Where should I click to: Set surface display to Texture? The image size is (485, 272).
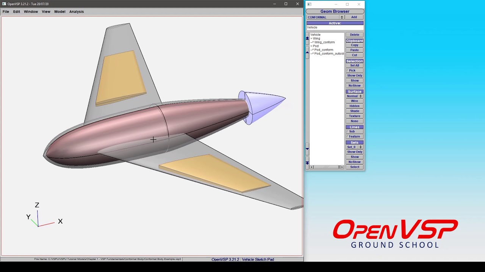coord(355,116)
